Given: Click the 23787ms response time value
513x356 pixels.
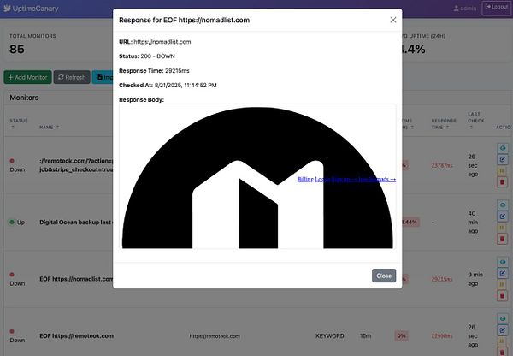Looking at the screenshot, I should [x=442, y=165].
